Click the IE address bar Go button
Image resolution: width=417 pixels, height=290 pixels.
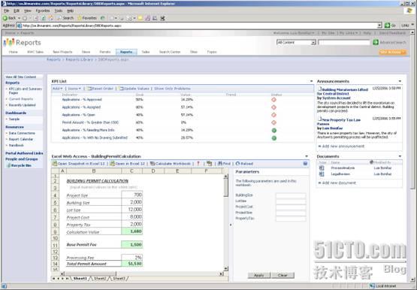(x=390, y=26)
